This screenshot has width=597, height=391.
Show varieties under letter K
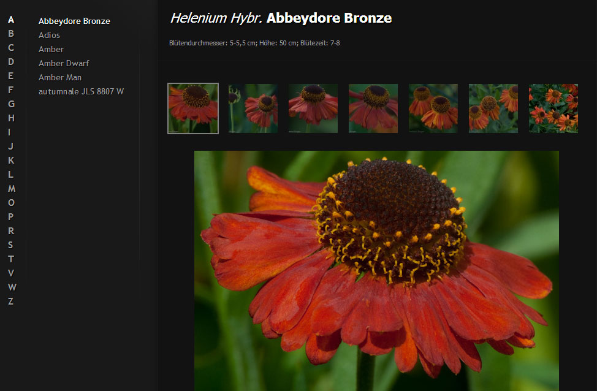click(11, 161)
